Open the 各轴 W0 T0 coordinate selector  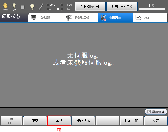pyautogui.click(x=122, y=6)
